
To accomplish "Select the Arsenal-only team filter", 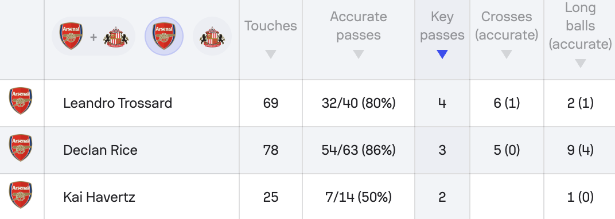I will [164, 36].
